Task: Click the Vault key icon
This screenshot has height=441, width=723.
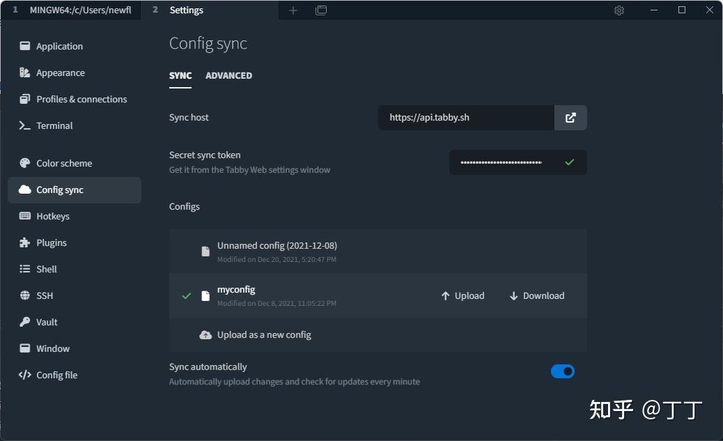Action: (25, 322)
